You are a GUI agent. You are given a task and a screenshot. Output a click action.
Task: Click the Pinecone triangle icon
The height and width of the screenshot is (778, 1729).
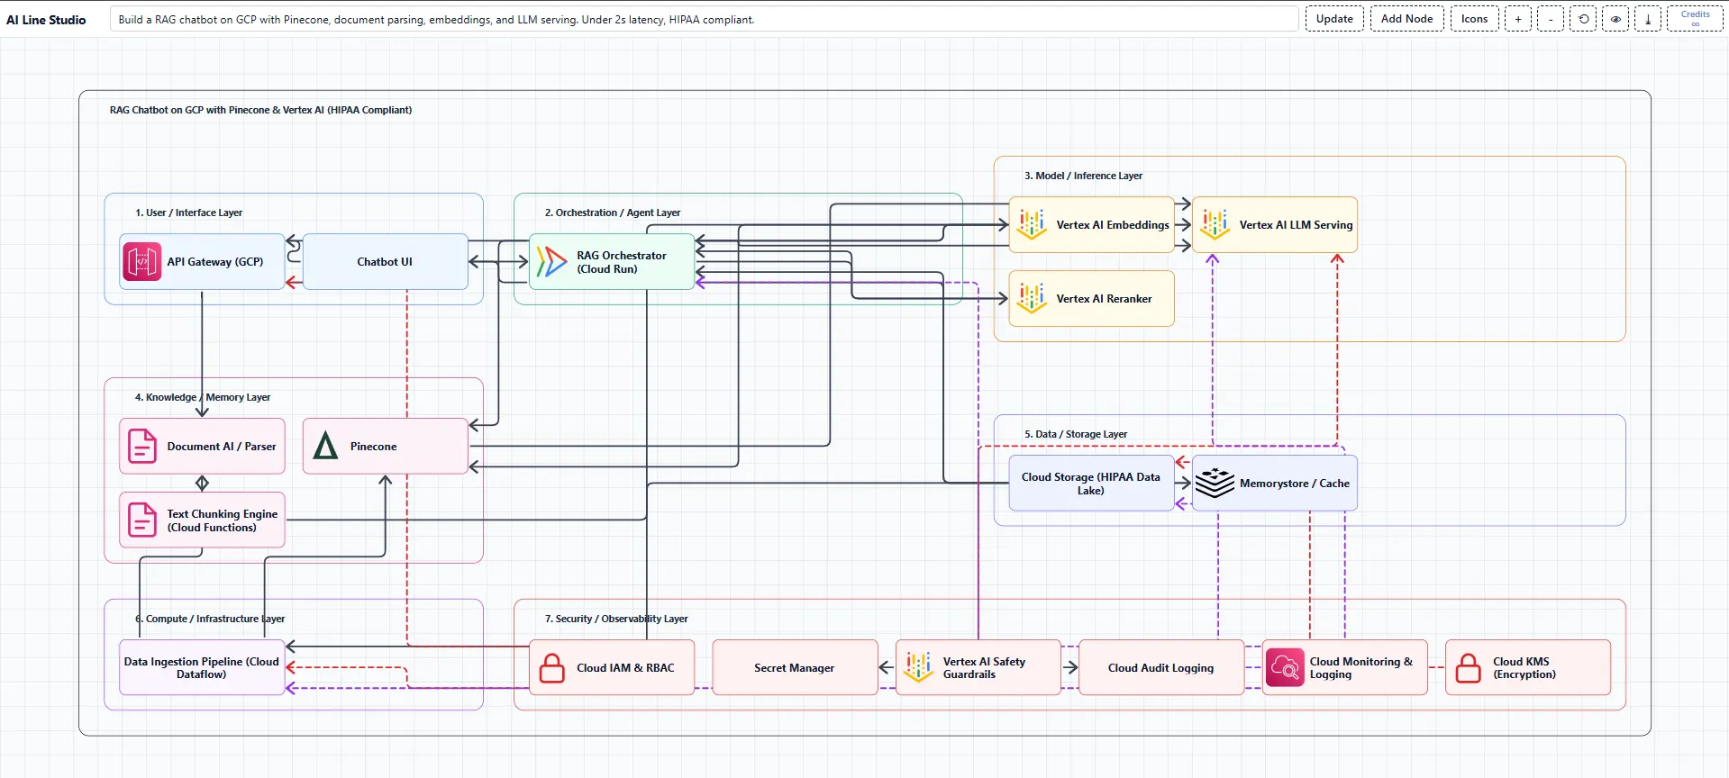325,446
